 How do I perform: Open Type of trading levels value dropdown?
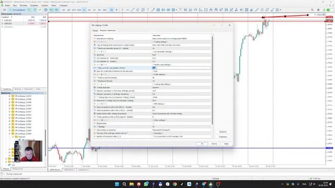click(x=181, y=45)
